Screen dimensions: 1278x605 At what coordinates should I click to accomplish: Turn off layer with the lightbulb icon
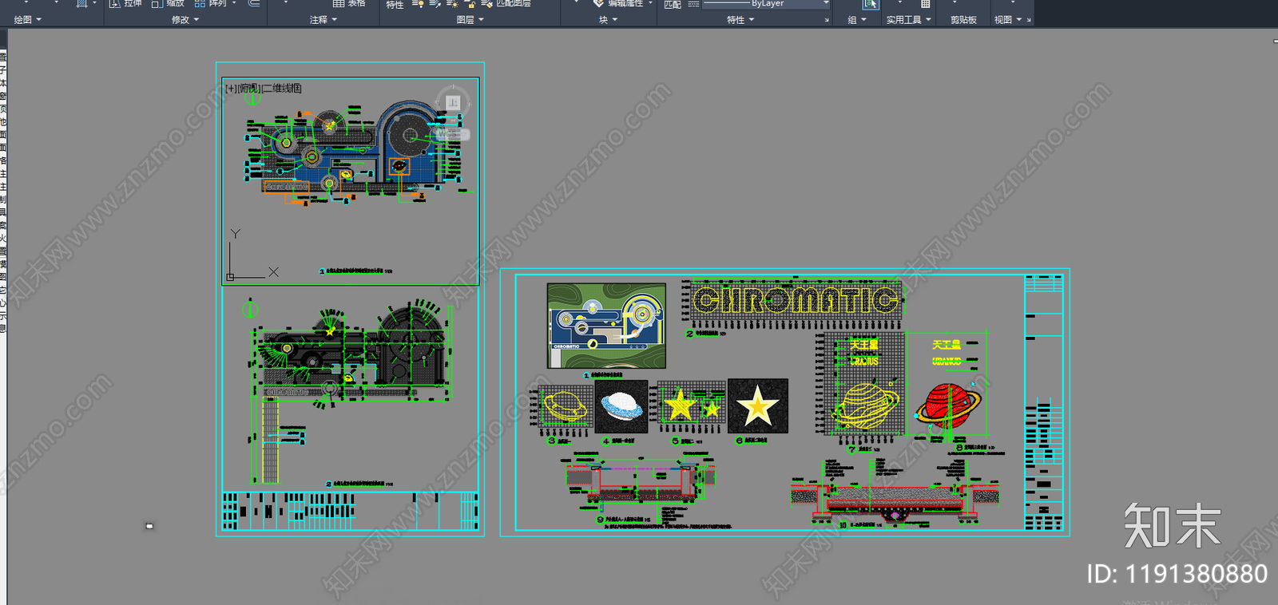pyautogui.click(x=418, y=3)
